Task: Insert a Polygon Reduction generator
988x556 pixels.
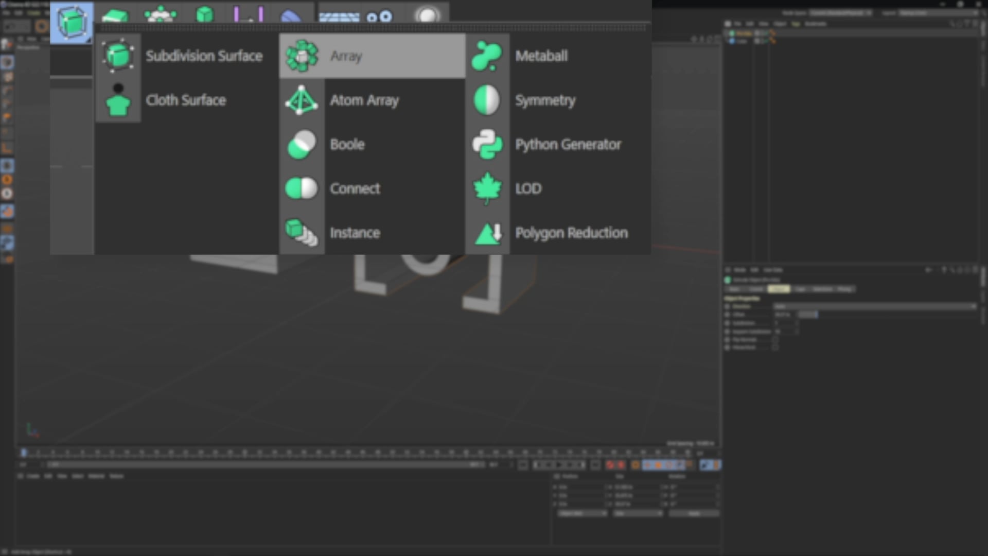Action: [558, 233]
